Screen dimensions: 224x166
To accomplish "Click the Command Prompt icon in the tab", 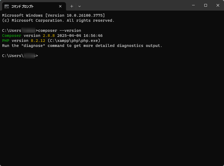I will click(7, 6).
